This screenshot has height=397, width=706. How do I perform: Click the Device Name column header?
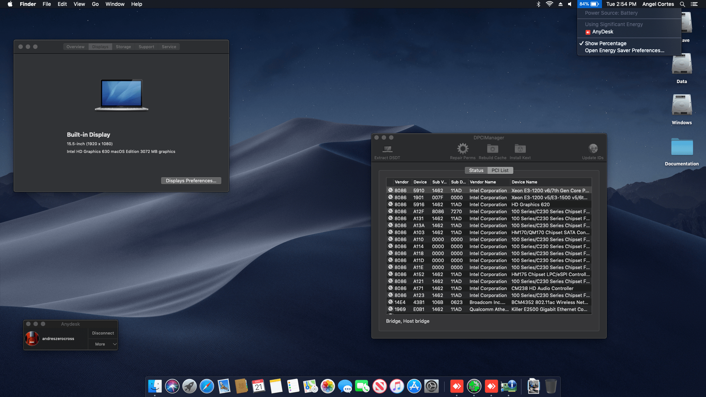[x=524, y=182]
